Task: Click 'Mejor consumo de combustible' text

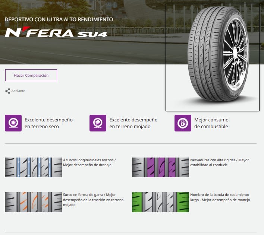Action: (x=211, y=123)
